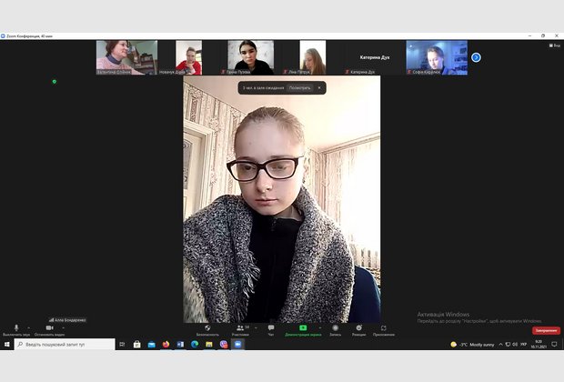Start screen sharing with green button
Screen dimensions: 564x382
(x=303, y=330)
